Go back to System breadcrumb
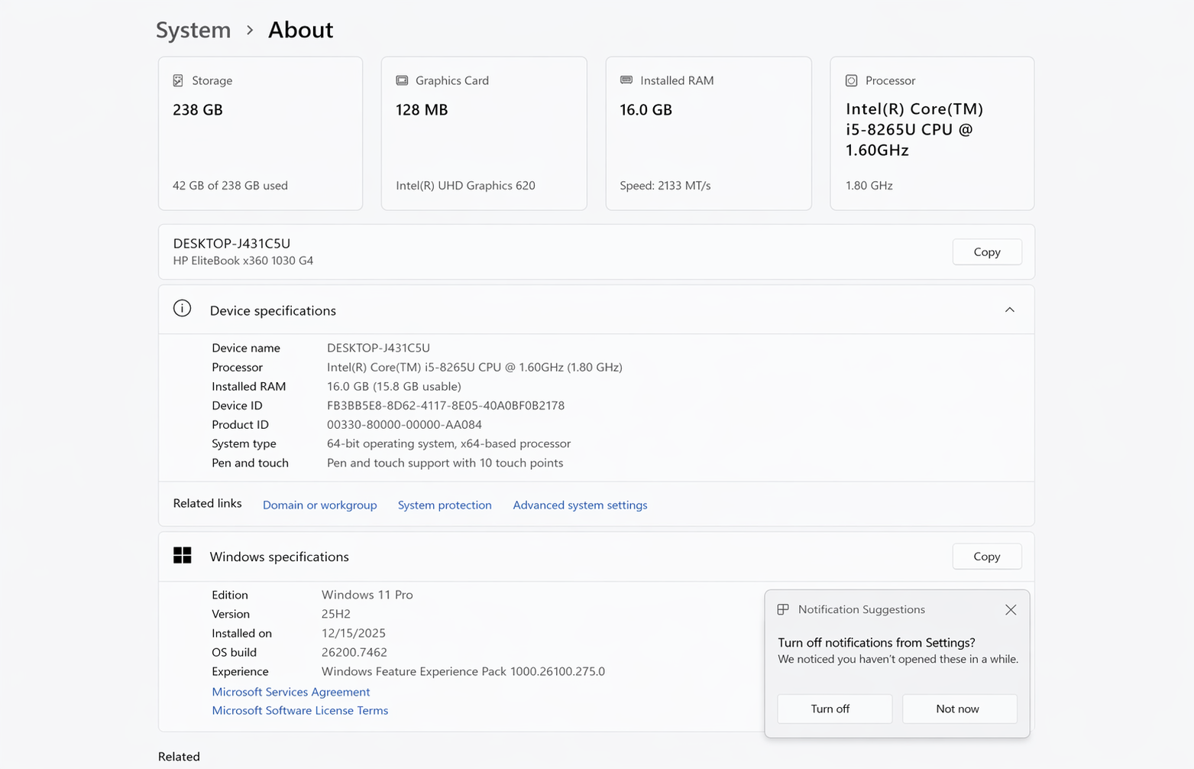This screenshot has height=769, width=1194. pos(193,30)
